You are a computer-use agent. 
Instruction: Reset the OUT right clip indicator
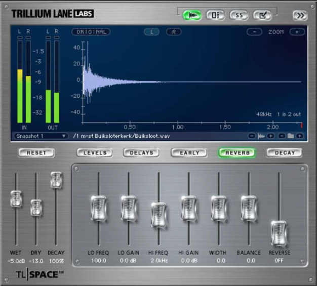click(x=57, y=37)
